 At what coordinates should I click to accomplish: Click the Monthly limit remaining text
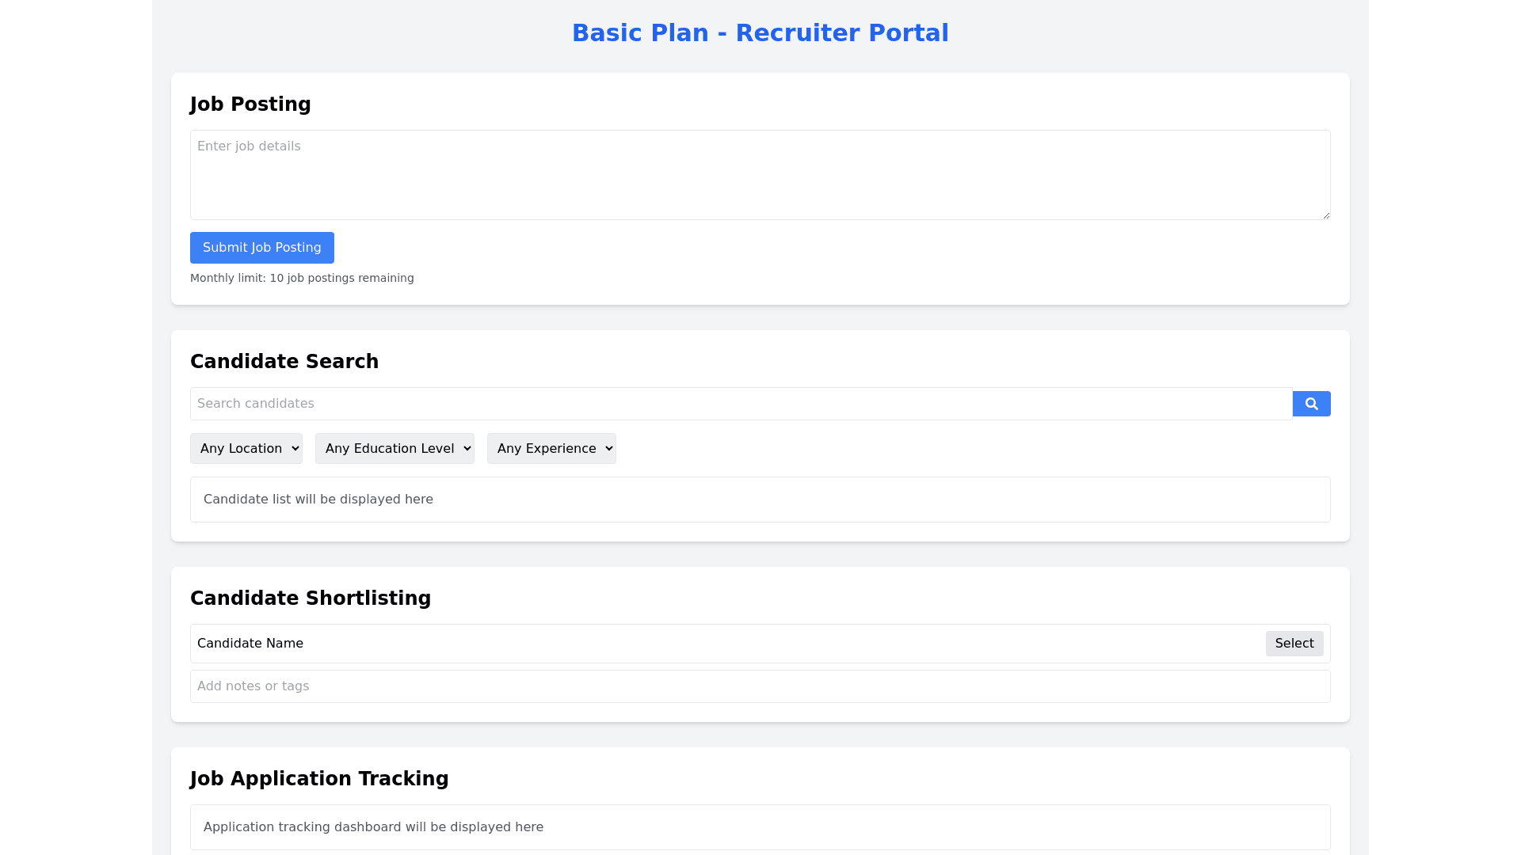[x=302, y=278]
